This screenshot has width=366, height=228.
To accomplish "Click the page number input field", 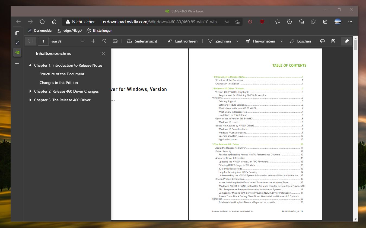I will pos(43,41).
